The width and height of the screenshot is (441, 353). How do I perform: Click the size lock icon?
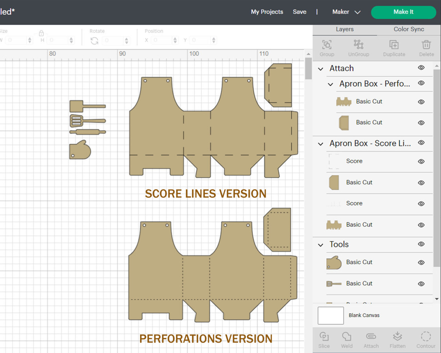click(x=41, y=33)
